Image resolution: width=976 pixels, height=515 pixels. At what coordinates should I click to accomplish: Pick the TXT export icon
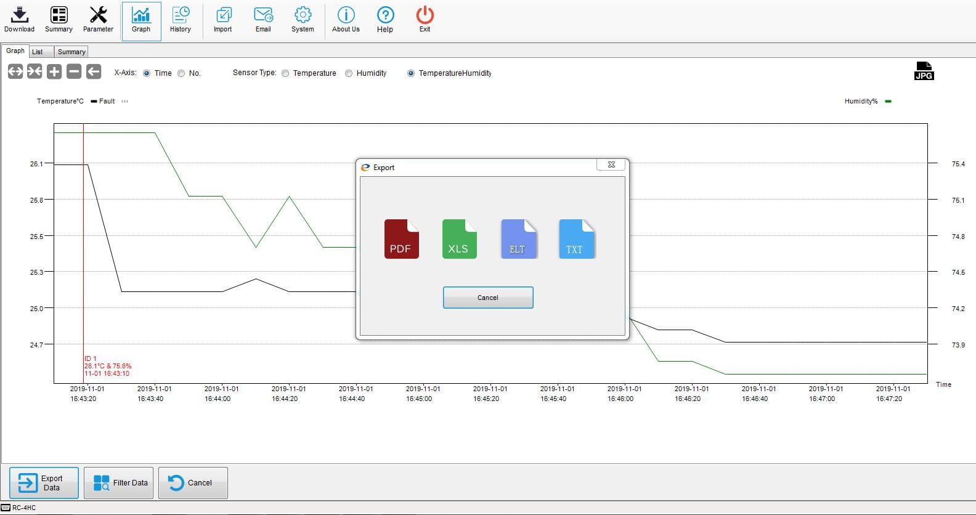[x=576, y=238]
